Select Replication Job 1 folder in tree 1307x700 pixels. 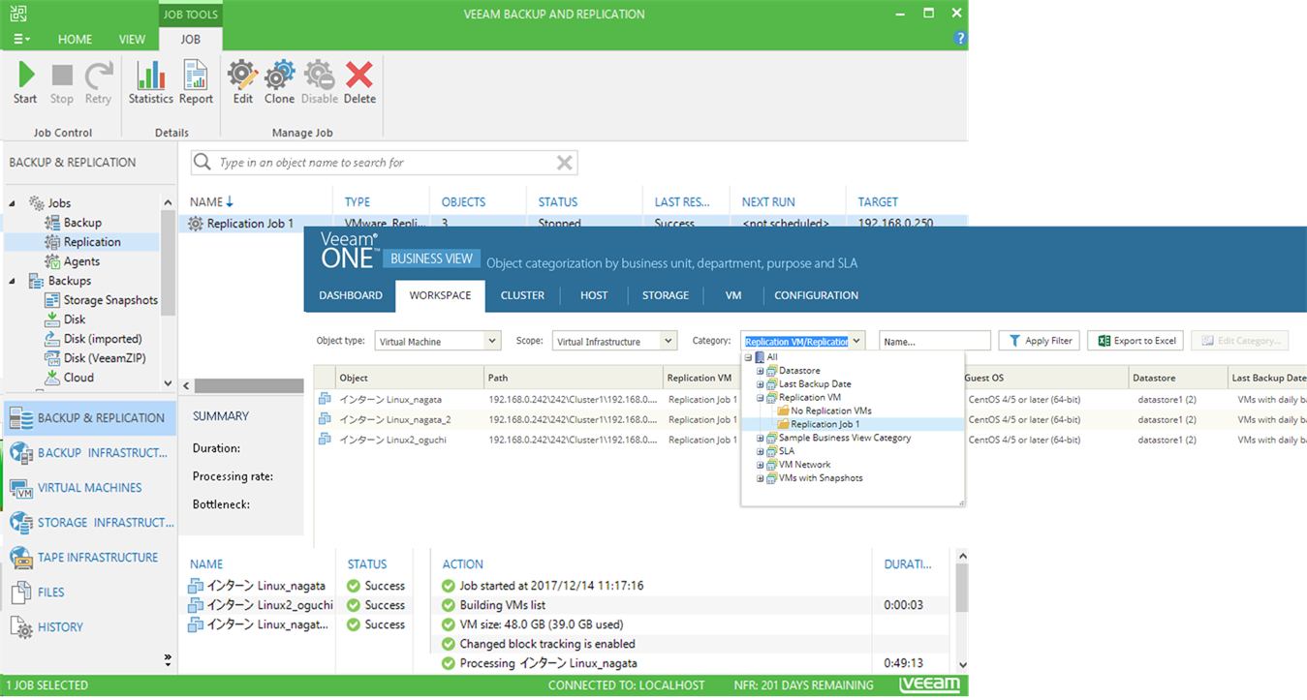pos(818,424)
